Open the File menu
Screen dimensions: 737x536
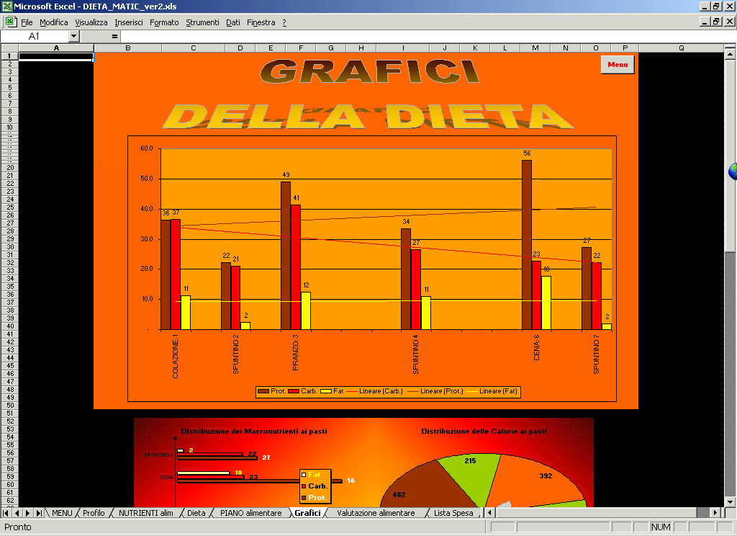27,22
